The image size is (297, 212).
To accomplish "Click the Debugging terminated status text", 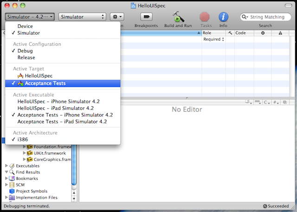I will (27, 206).
